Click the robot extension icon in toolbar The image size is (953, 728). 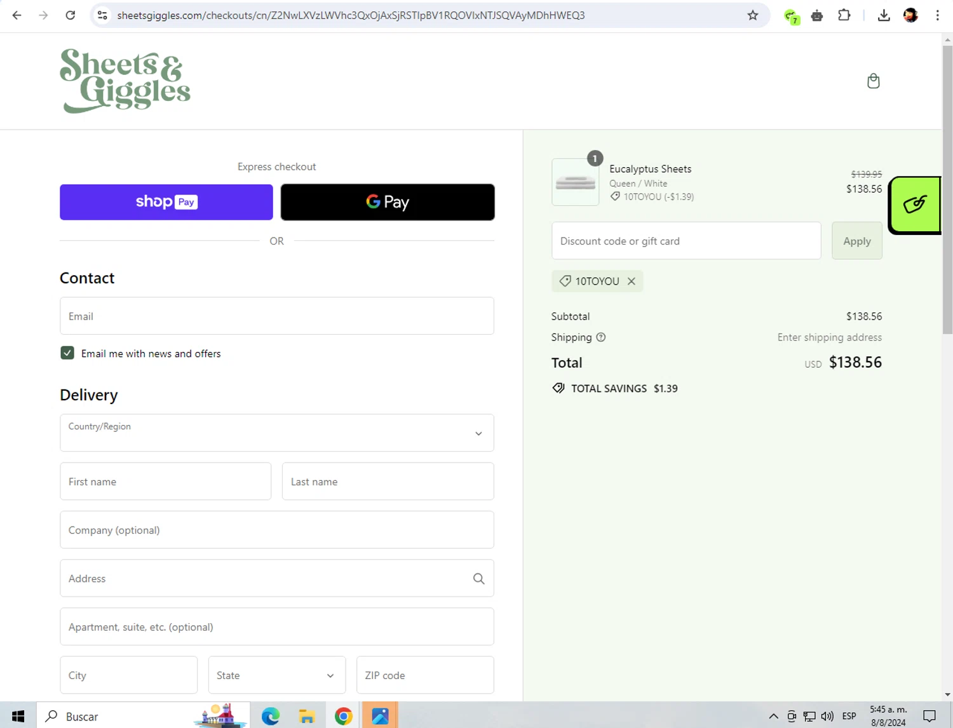pyautogui.click(x=817, y=15)
